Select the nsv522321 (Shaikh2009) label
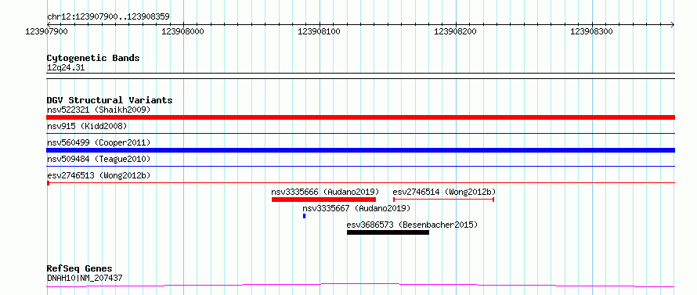697x295 pixels. (99, 110)
